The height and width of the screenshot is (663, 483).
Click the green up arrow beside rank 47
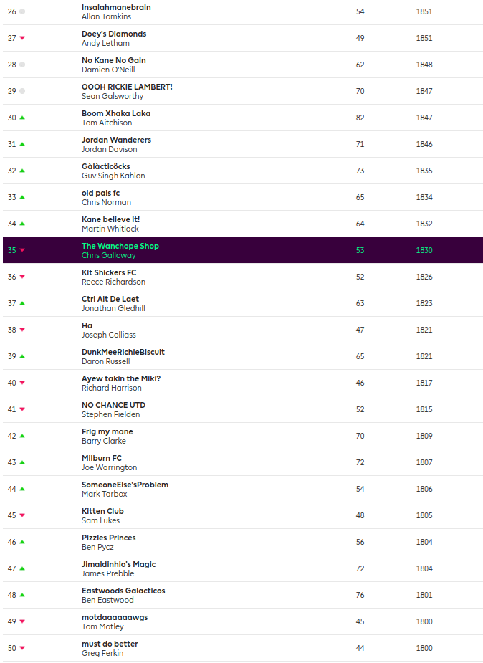[x=22, y=568]
